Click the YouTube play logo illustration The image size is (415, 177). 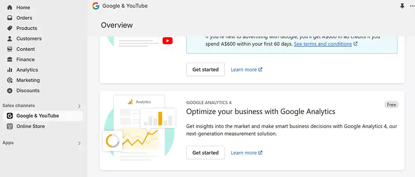coord(168,41)
